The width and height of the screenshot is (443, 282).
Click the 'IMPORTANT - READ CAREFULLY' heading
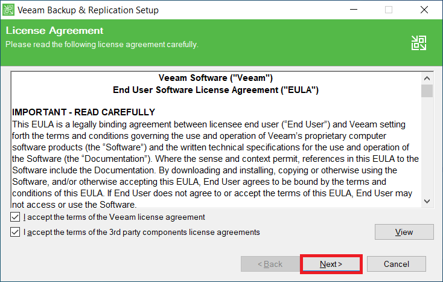[x=84, y=112]
